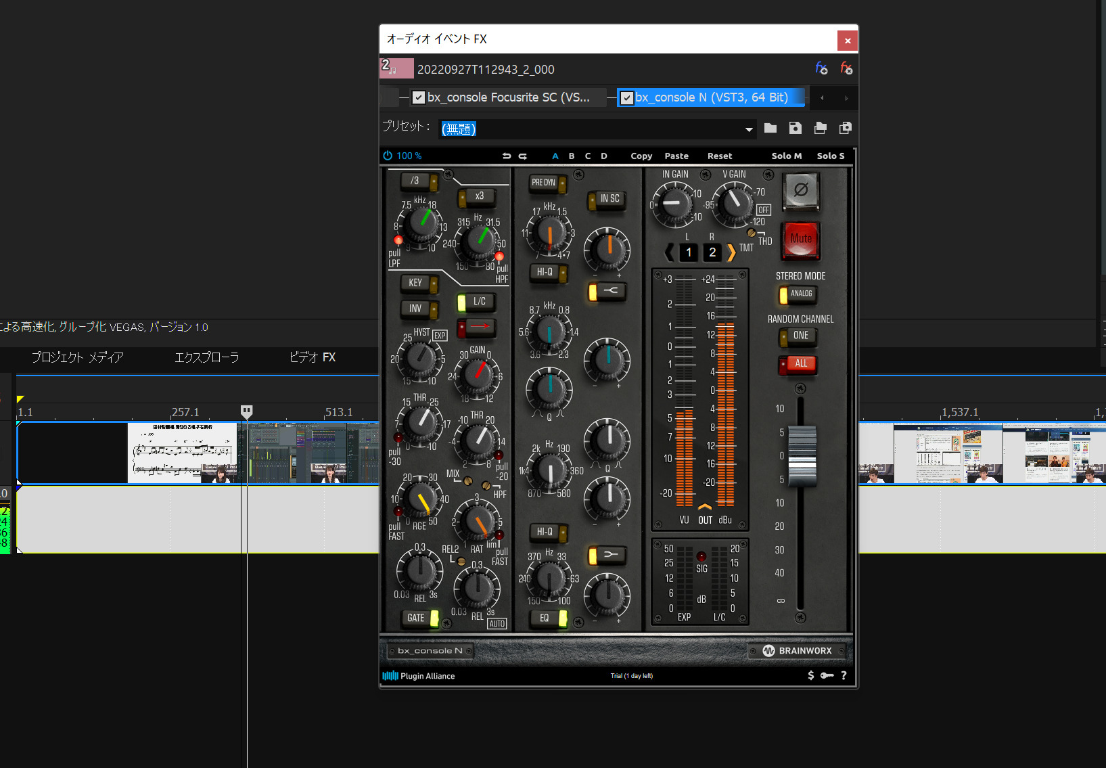Click the output volume fader handle
1106x768 pixels.
pos(802,457)
